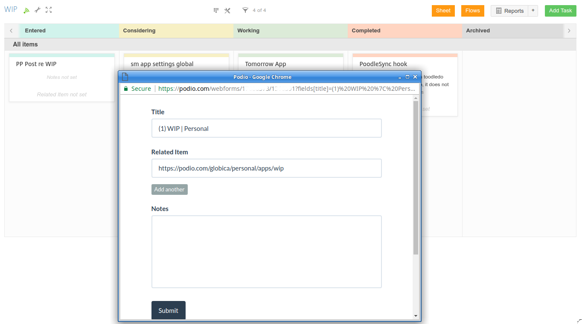Click the left arrow of column headers

(11, 31)
